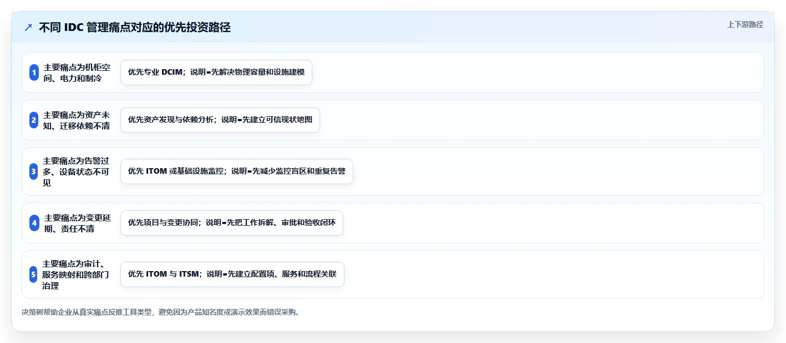
Task: Click the 优先 ITOM 或基础设施监控 recommendation box
Action: [x=237, y=171]
